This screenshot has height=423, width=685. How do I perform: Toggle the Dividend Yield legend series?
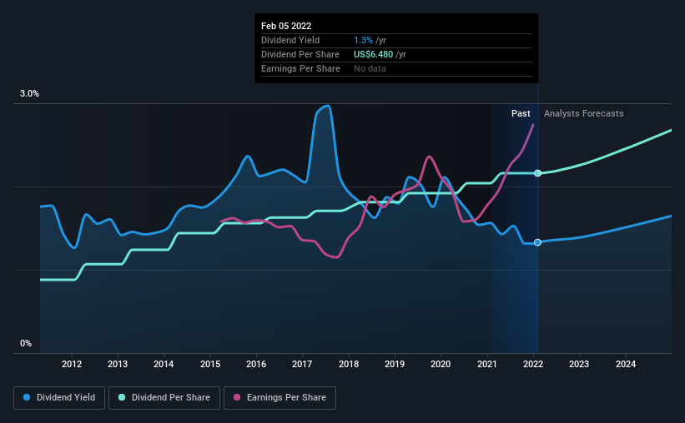59,398
